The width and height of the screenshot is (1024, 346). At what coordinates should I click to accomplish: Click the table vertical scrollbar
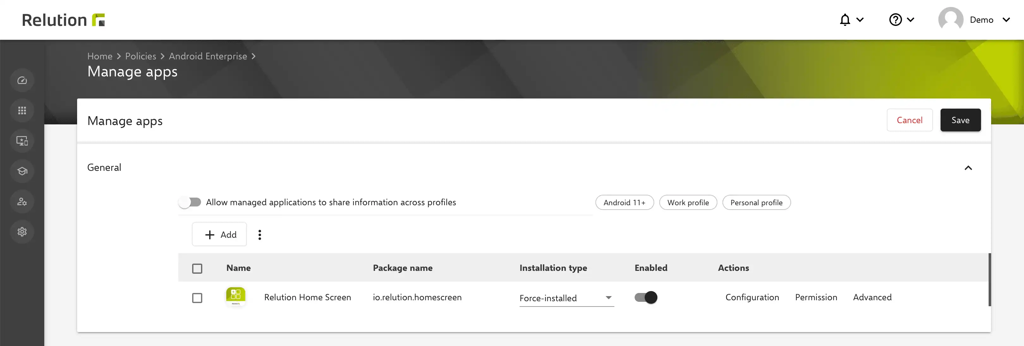tap(990, 280)
